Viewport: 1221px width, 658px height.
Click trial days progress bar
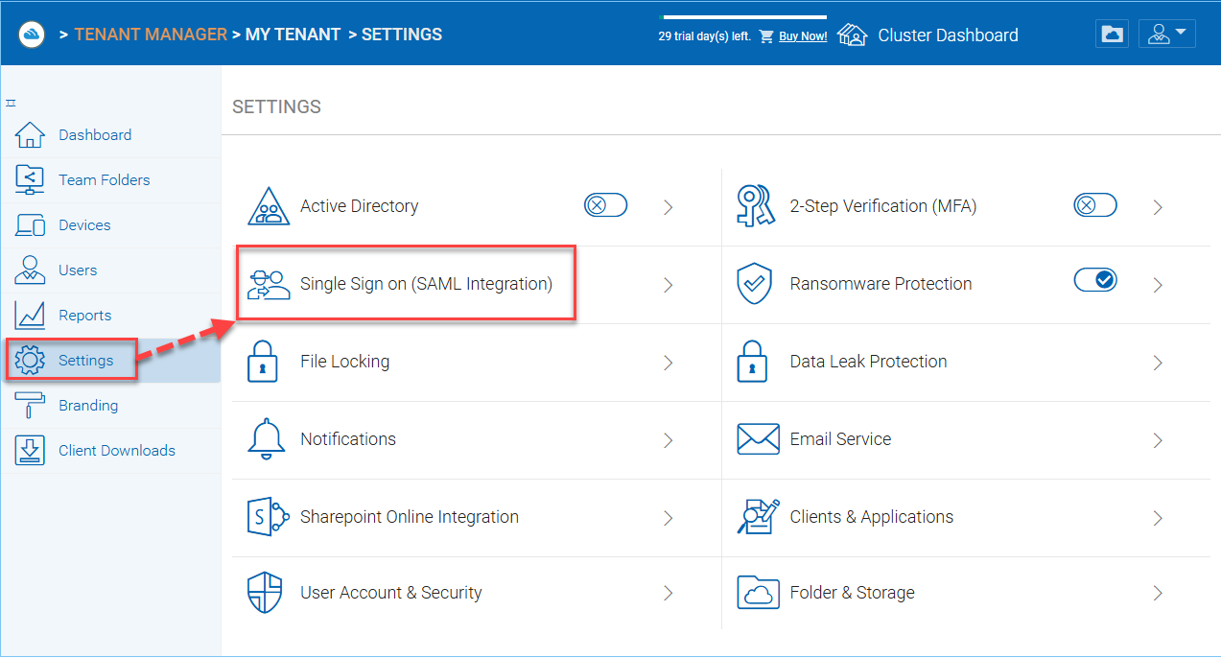(745, 17)
